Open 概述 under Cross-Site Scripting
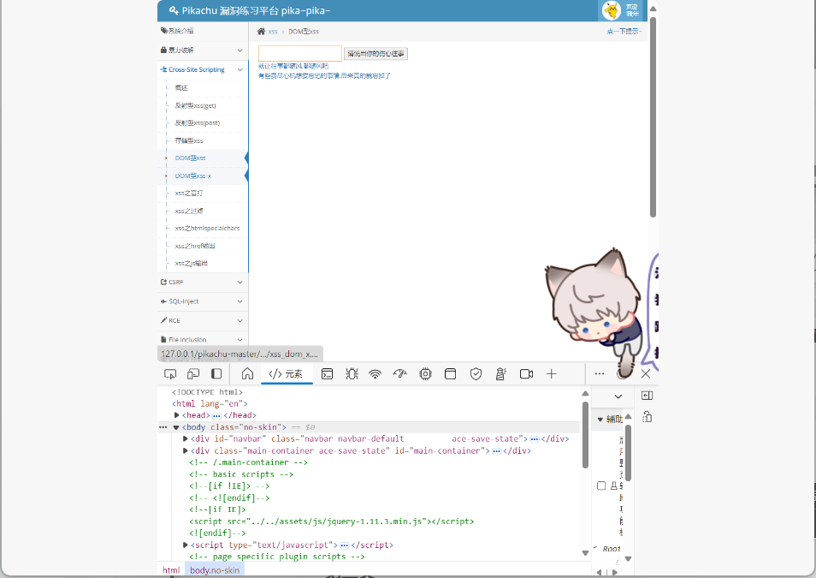This screenshot has width=816, height=578. (x=181, y=87)
